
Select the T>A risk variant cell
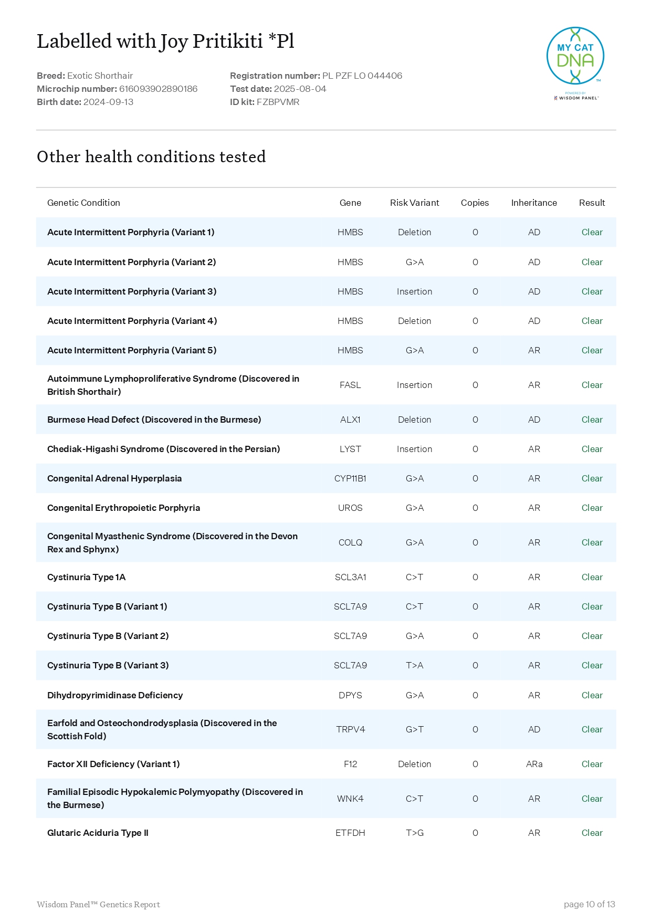click(414, 665)
